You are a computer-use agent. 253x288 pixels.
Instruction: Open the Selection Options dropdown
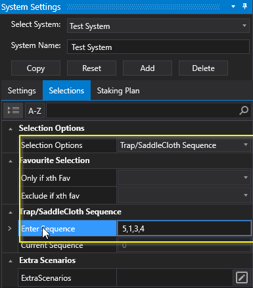coord(184,145)
